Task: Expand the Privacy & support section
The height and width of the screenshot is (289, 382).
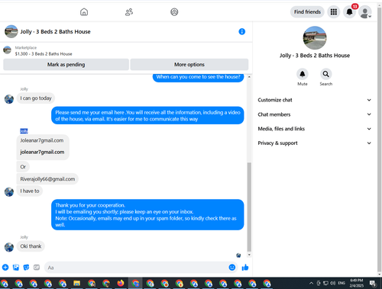Action: tap(315, 143)
